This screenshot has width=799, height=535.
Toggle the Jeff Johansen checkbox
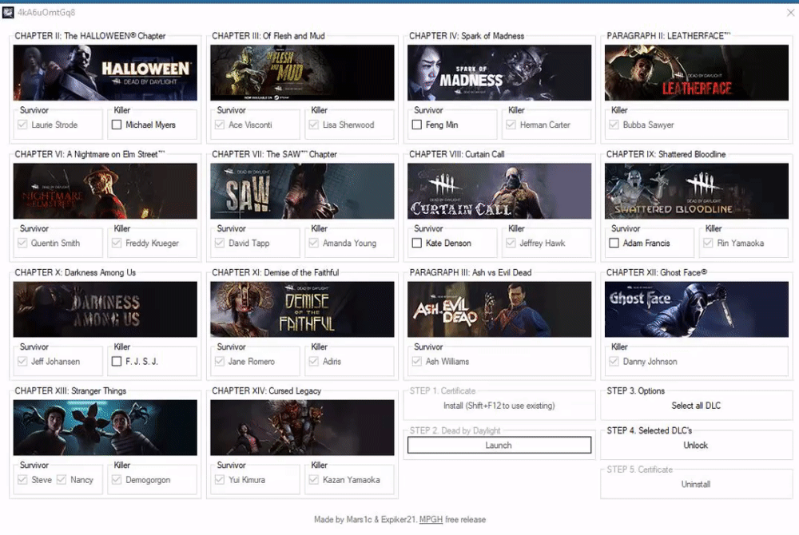[x=22, y=362]
